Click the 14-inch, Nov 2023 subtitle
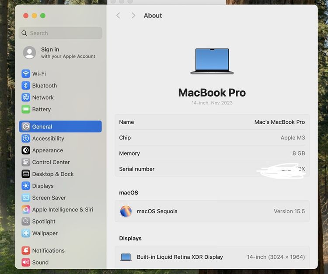The width and height of the screenshot is (328, 274). click(x=212, y=103)
